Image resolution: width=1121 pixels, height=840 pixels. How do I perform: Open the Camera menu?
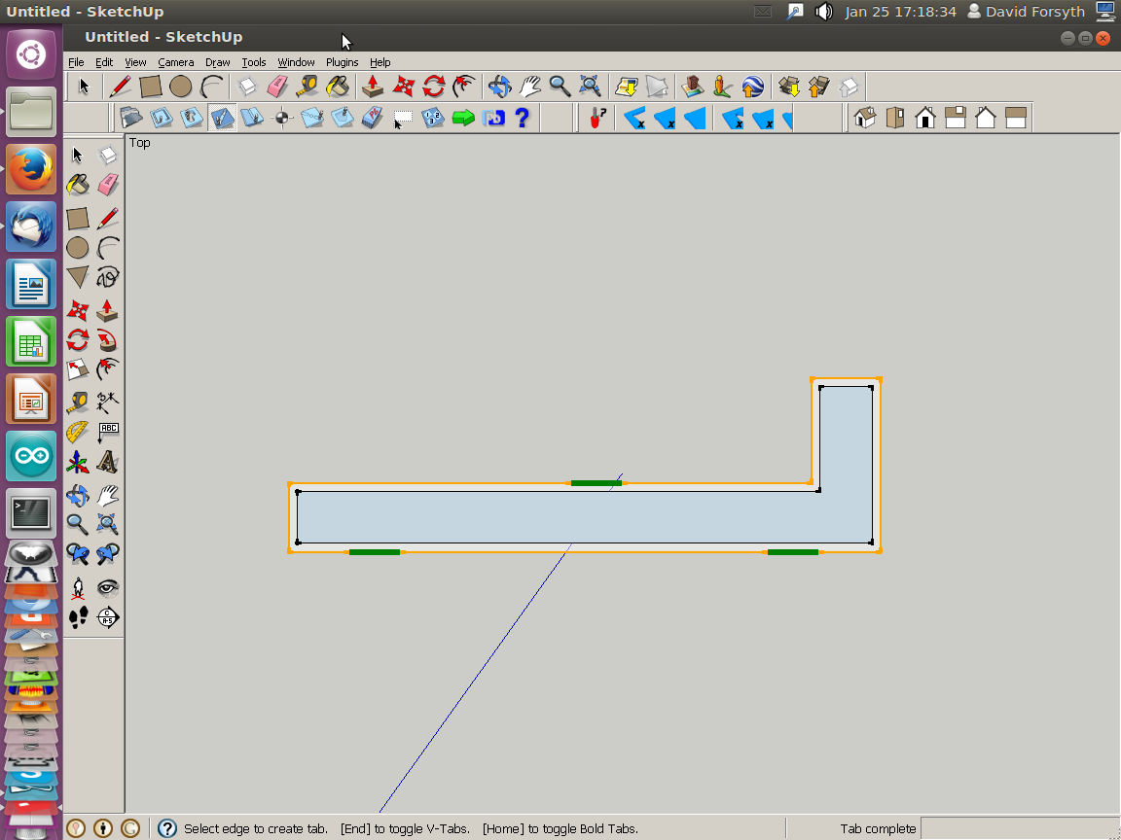[x=175, y=62]
